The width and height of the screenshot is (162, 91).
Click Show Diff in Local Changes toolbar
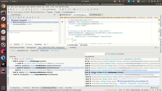(16, 17)
